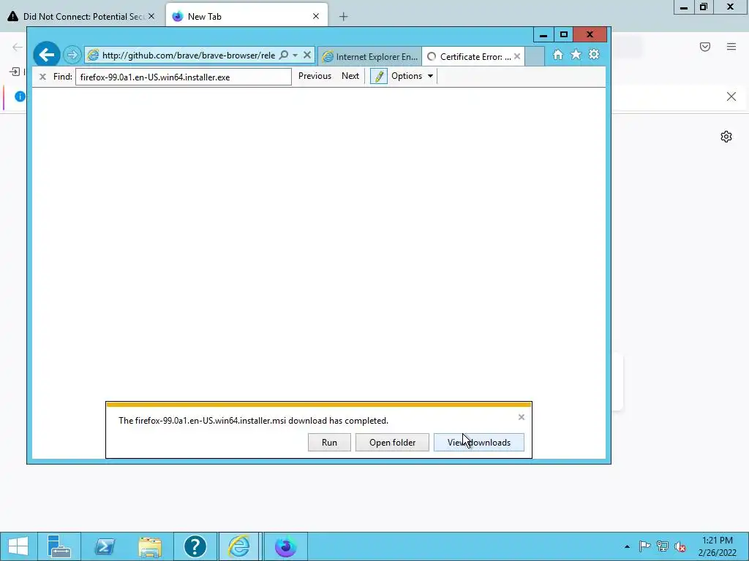Click the IE address bar URL field

[x=188, y=56]
